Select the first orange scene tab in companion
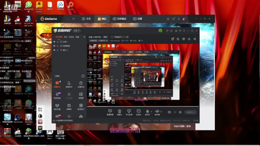260x146 pixels. coord(59,37)
